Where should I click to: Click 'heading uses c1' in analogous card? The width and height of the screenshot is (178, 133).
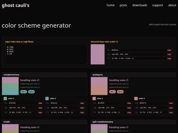[x=119, y=80]
